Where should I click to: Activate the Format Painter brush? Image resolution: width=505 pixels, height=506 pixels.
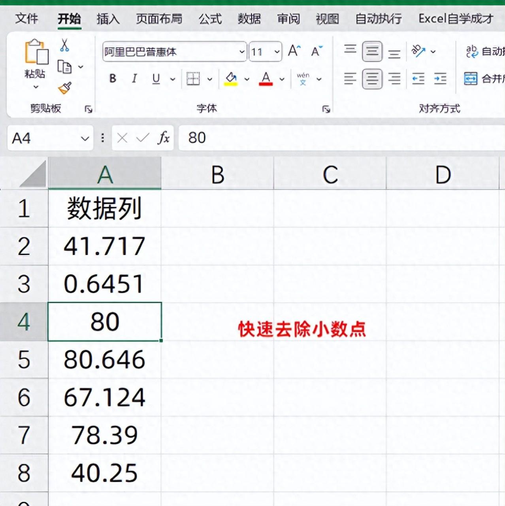tap(65, 87)
